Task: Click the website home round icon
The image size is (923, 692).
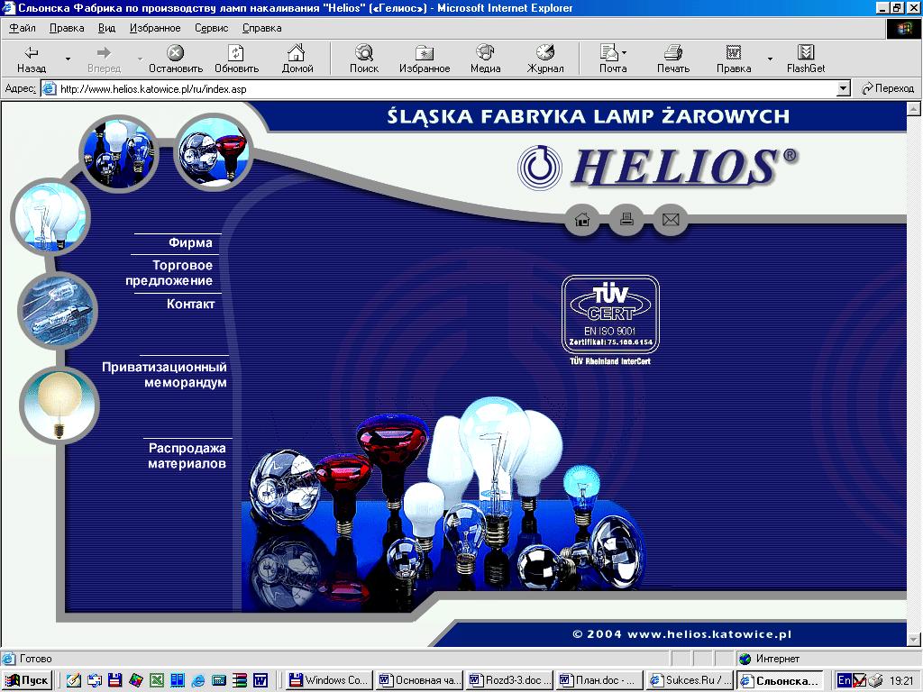Action: [582, 220]
